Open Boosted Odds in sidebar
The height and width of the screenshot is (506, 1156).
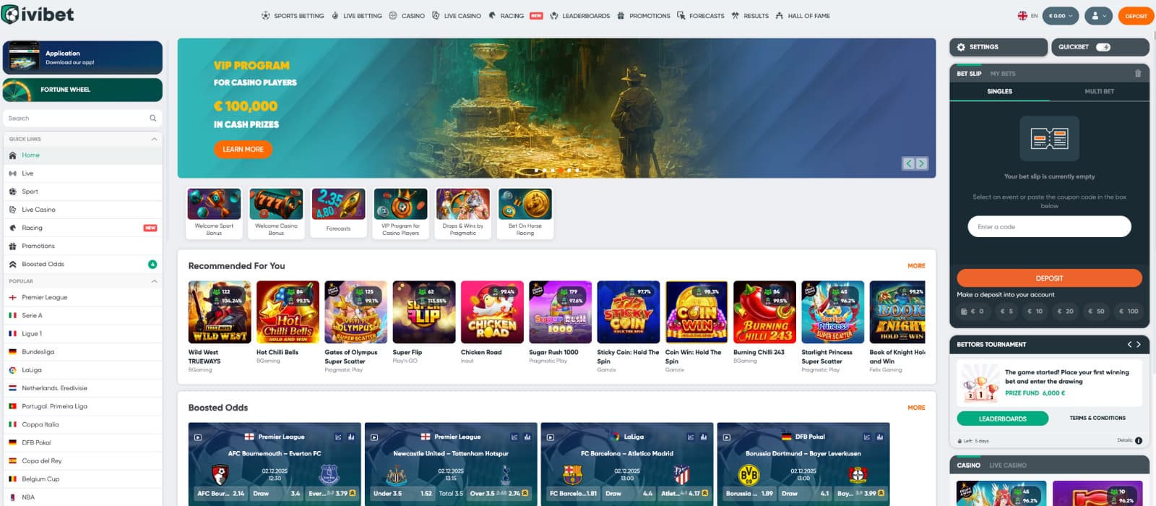(82, 265)
